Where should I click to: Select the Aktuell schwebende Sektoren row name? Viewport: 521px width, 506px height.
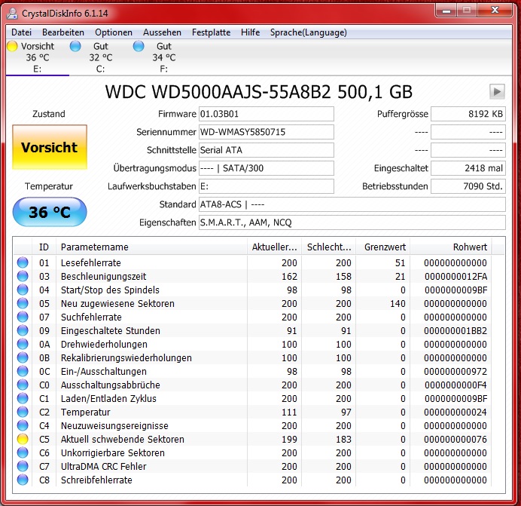pyautogui.click(x=122, y=440)
